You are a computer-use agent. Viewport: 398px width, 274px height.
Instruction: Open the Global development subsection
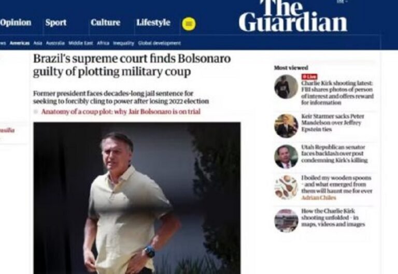tap(160, 43)
